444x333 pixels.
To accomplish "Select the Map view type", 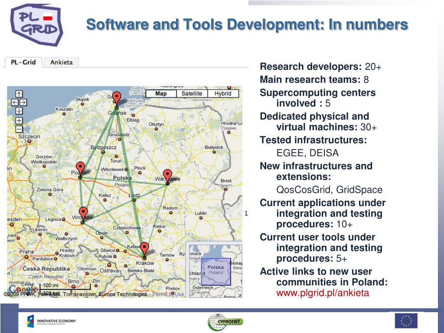I will coord(161,94).
